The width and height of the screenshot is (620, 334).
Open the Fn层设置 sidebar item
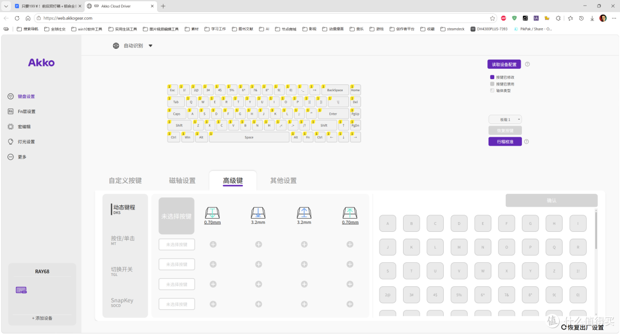[x=22, y=111]
